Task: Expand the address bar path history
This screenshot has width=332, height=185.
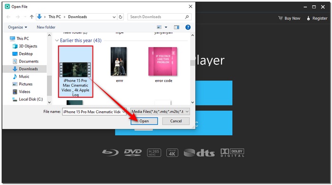Action: [114, 17]
